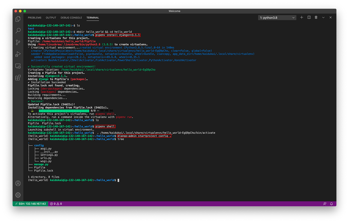Switch to the PROBLEMS tab
Image resolution: width=349 pixels, height=223 pixels.
click(35, 18)
